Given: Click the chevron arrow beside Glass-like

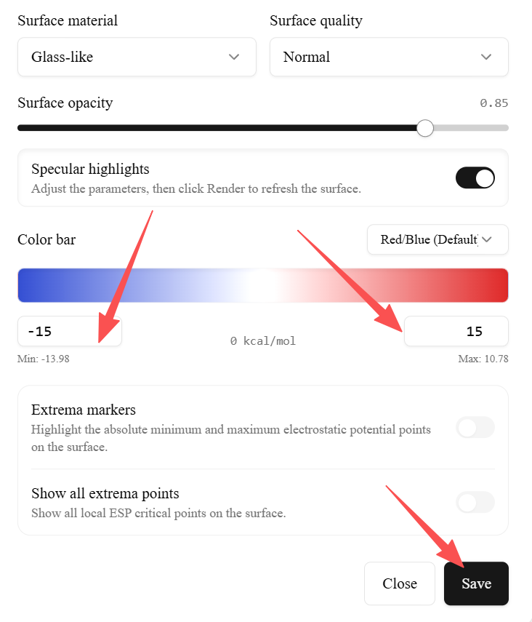Looking at the screenshot, I should click(234, 57).
